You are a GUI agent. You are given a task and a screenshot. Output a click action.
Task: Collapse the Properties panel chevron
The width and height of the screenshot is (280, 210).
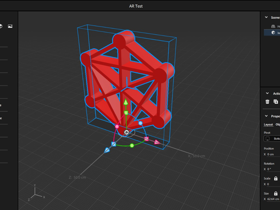267,116
